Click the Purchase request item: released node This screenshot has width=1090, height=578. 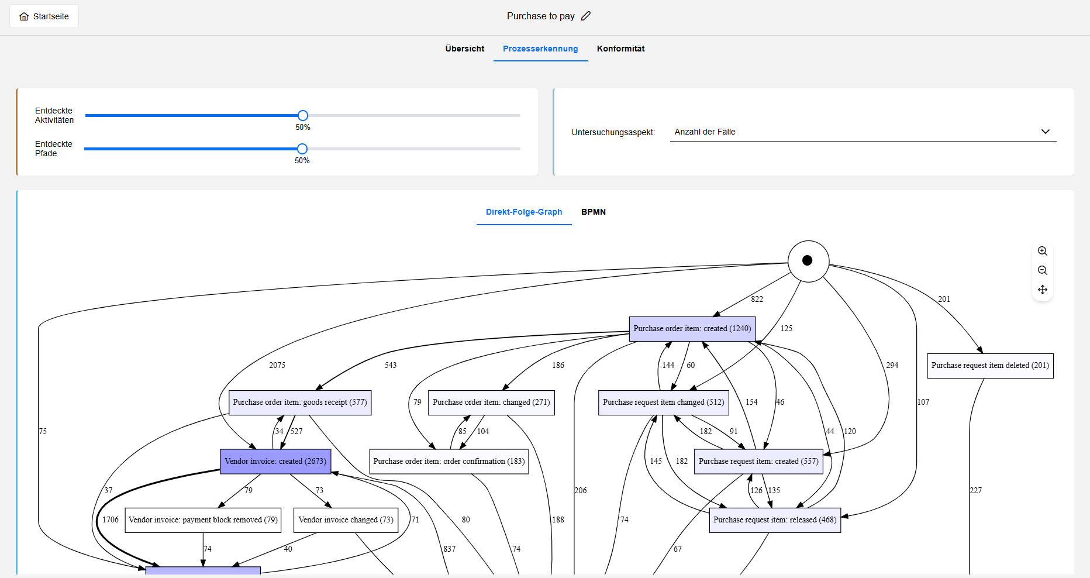774,520
